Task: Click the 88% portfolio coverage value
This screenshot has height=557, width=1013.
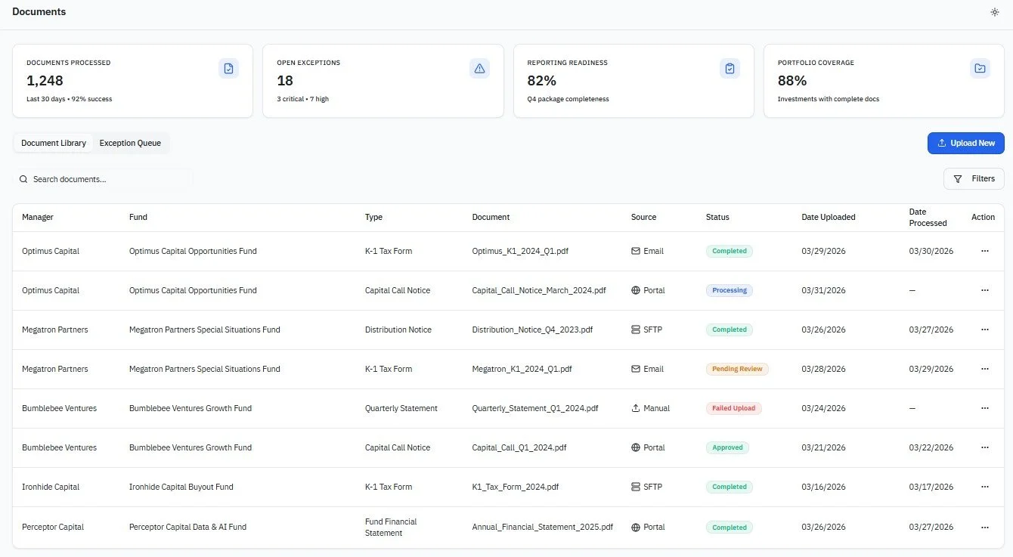Action: click(792, 81)
